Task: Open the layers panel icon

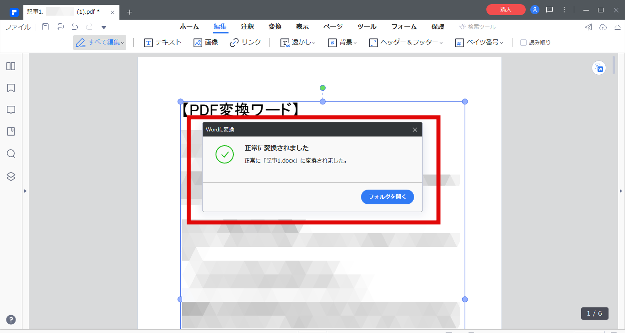Action: point(11,176)
